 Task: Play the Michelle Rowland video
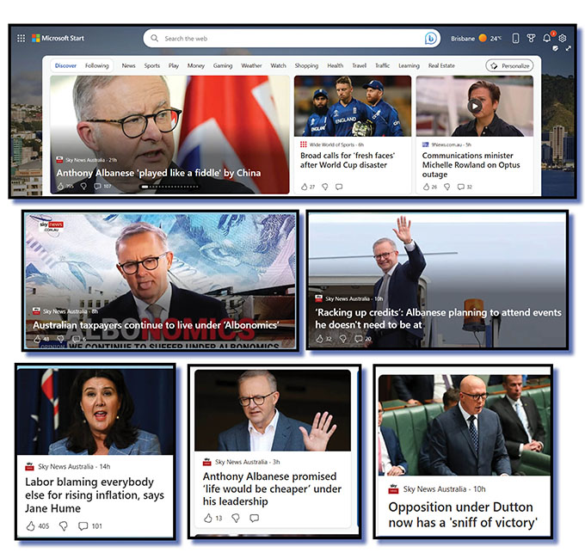click(475, 106)
